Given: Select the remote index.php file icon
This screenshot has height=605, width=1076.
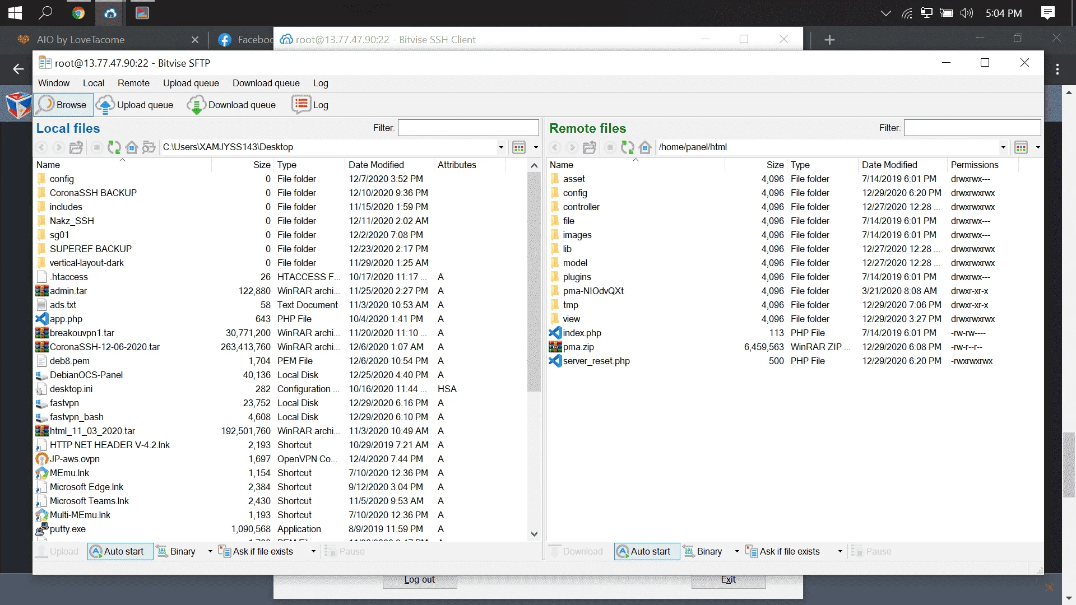Looking at the screenshot, I should pyautogui.click(x=555, y=333).
